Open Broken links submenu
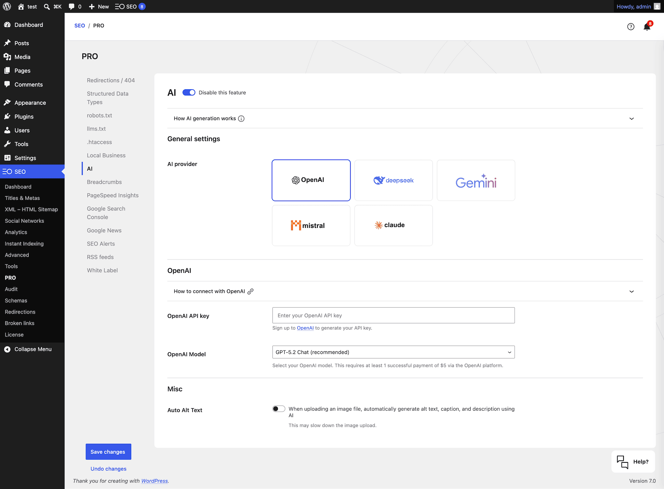The width and height of the screenshot is (664, 489). pos(19,323)
